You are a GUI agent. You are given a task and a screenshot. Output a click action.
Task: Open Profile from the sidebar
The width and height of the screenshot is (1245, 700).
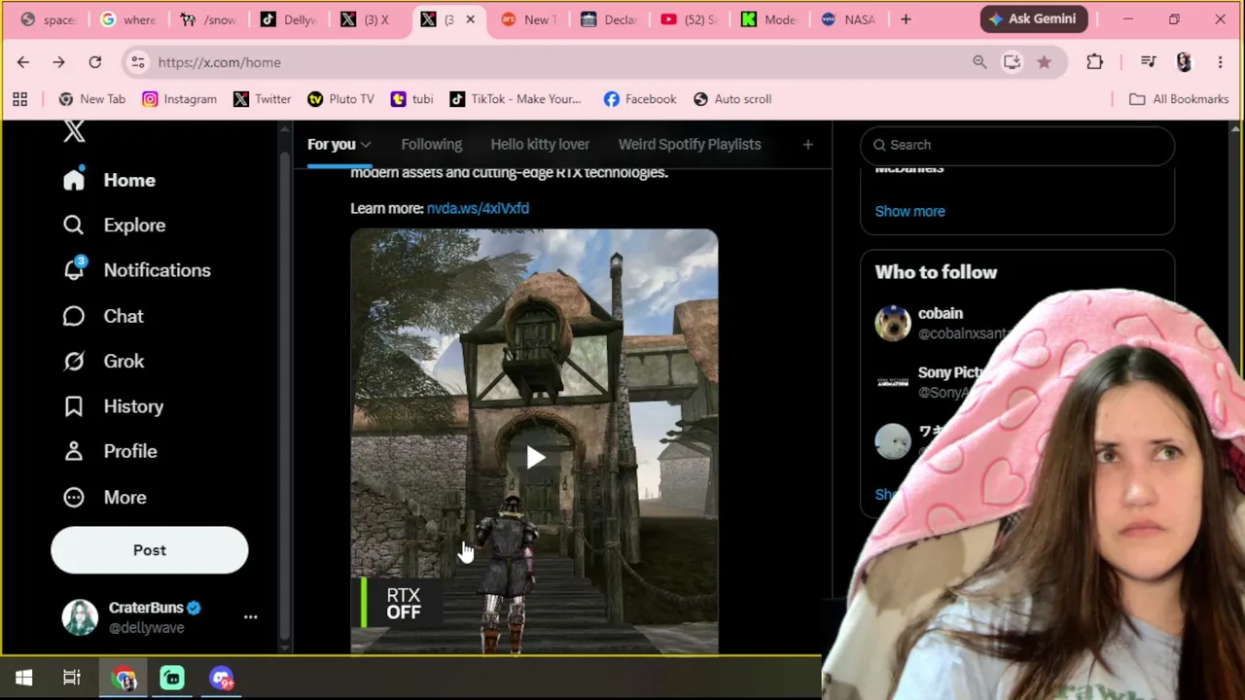110,451
